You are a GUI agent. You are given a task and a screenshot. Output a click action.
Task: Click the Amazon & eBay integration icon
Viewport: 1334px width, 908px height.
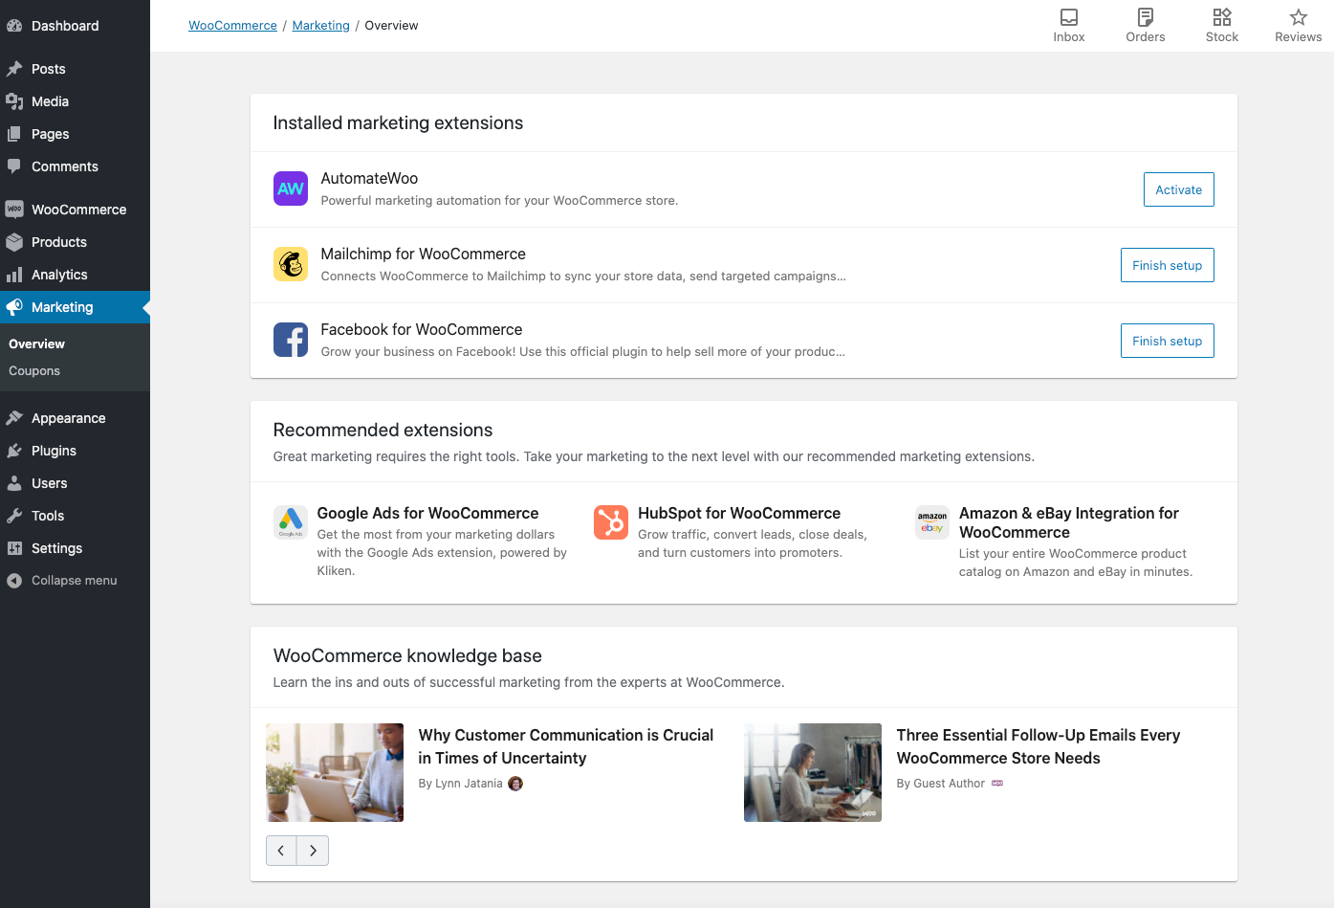[x=931, y=522]
